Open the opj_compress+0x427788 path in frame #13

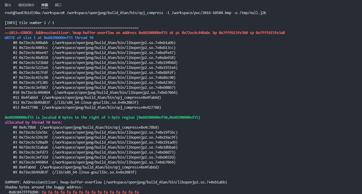[101, 108]
